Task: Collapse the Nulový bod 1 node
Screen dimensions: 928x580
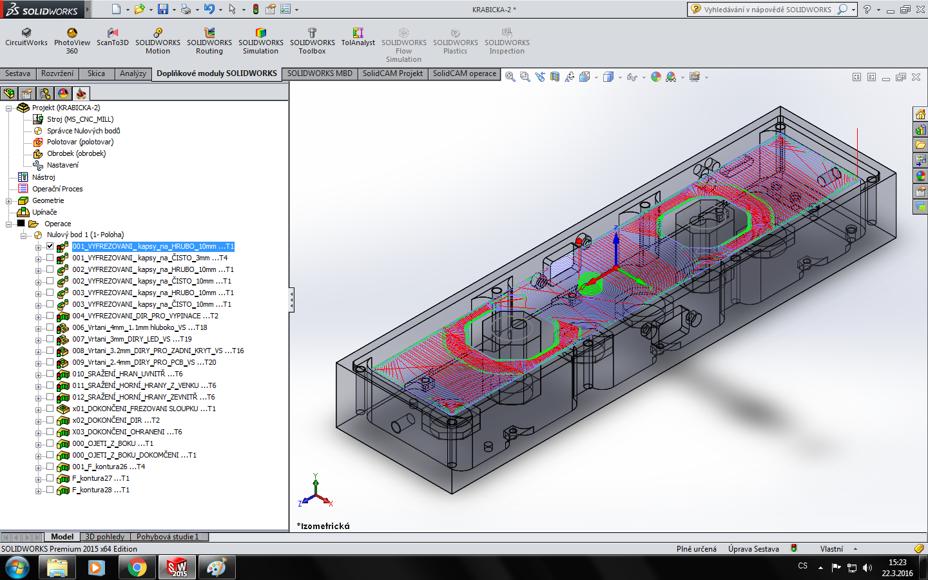Action: point(24,236)
